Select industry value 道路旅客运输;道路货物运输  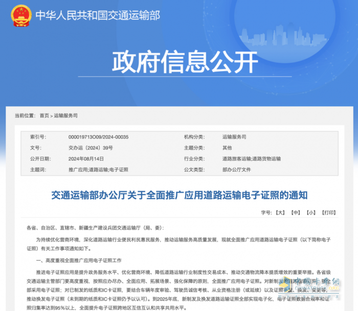click(x=252, y=159)
